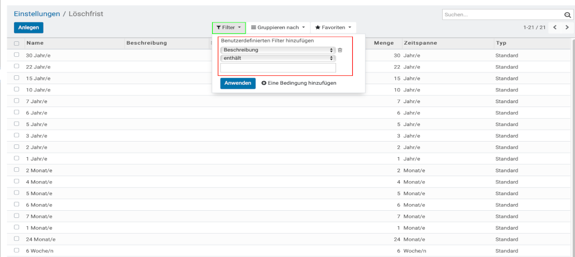Navigate to Einstellungen breadcrumb link
The height and width of the screenshot is (257, 575).
pyautogui.click(x=37, y=13)
